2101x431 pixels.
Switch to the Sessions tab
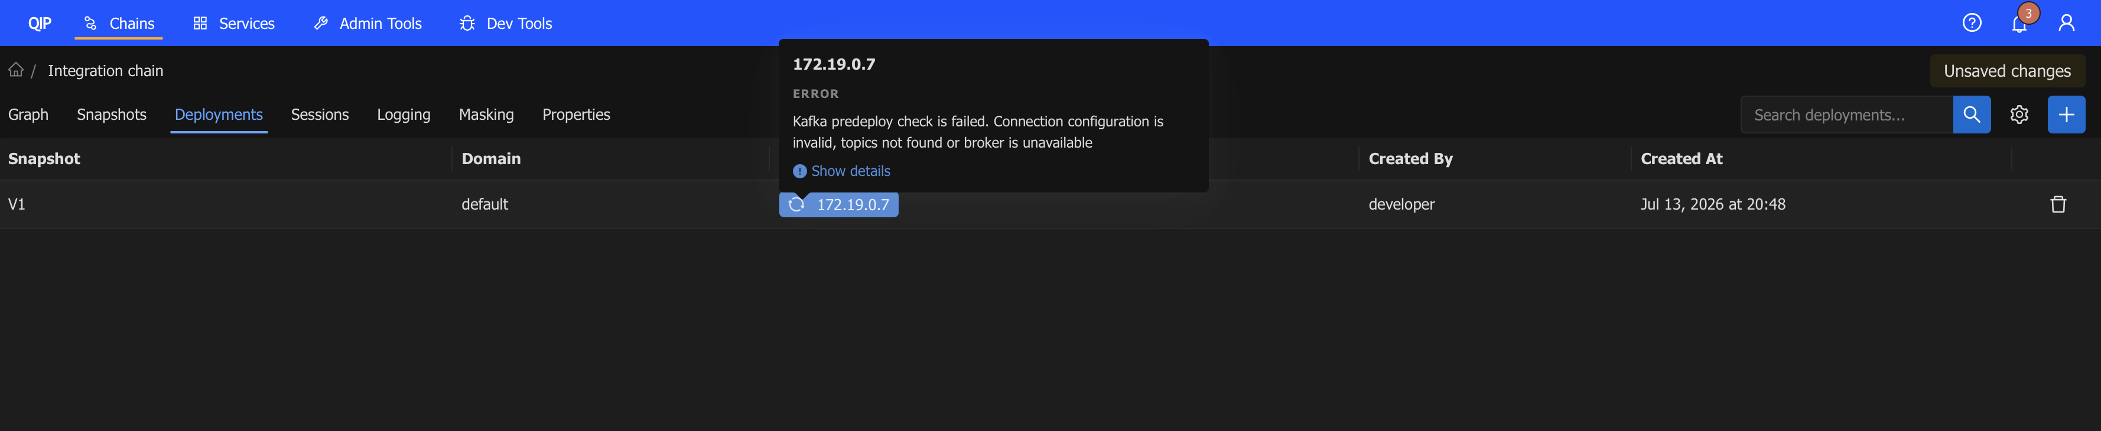point(320,115)
